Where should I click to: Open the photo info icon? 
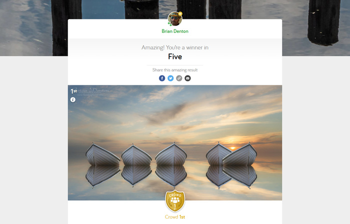73,100
